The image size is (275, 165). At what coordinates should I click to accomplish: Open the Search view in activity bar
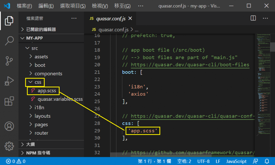coord(9,41)
